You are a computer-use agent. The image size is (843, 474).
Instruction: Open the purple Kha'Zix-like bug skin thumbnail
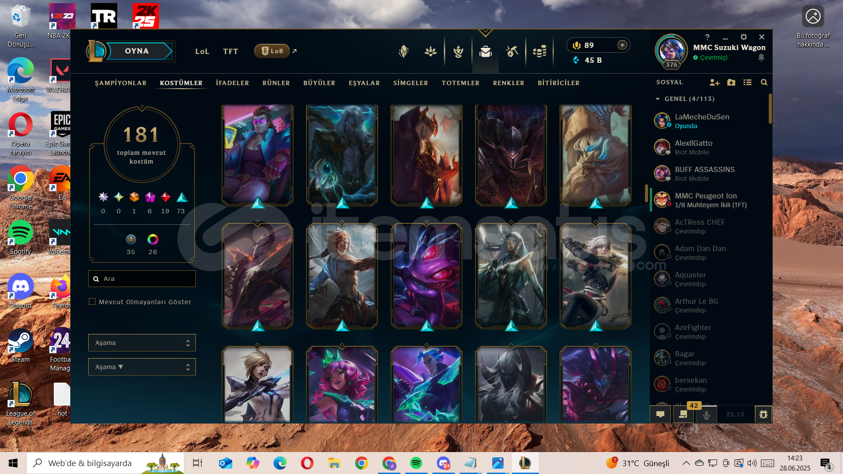426,276
